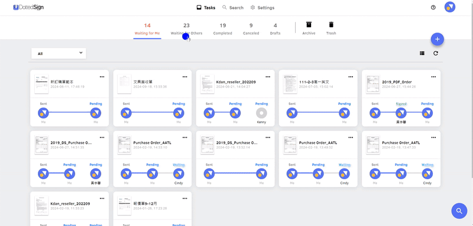Viewport: 473px width, 226px height.
Task: Switch to Waiting for Others tab
Action: (186, 29)
